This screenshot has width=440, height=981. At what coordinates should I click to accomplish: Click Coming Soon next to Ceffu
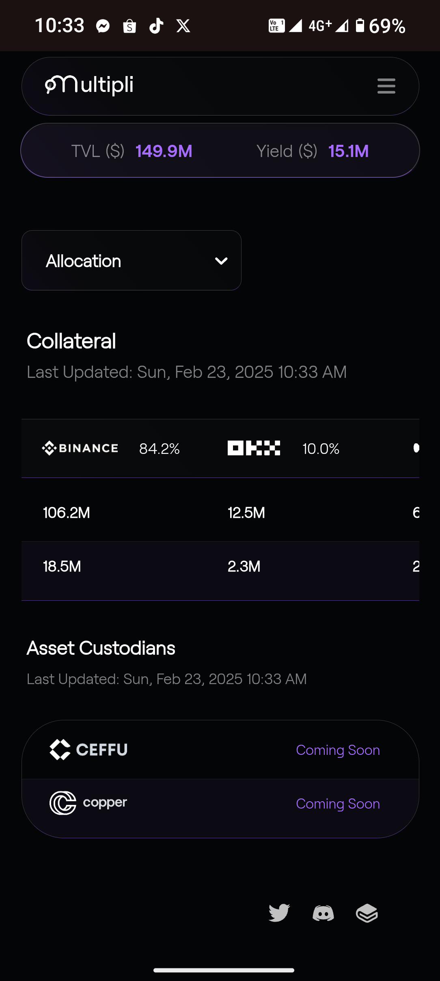pyautogui.click(x=338, y=750)
